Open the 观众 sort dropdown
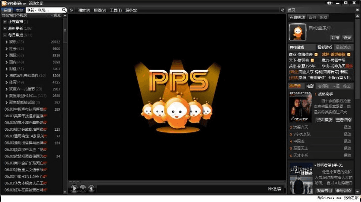 coord(56,16)
